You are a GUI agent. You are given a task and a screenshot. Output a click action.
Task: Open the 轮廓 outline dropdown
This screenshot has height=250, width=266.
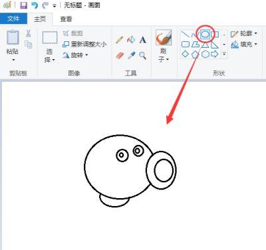click(x=244, y=34)
